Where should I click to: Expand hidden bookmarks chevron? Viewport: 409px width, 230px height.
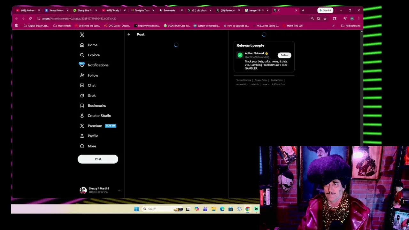click(333, 26)
